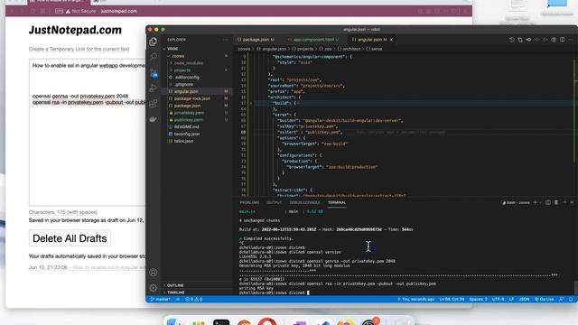This screenshot has height=325, width=578.
Task: Open errors and warnings in the status bar
Action: tap(193, 299)
